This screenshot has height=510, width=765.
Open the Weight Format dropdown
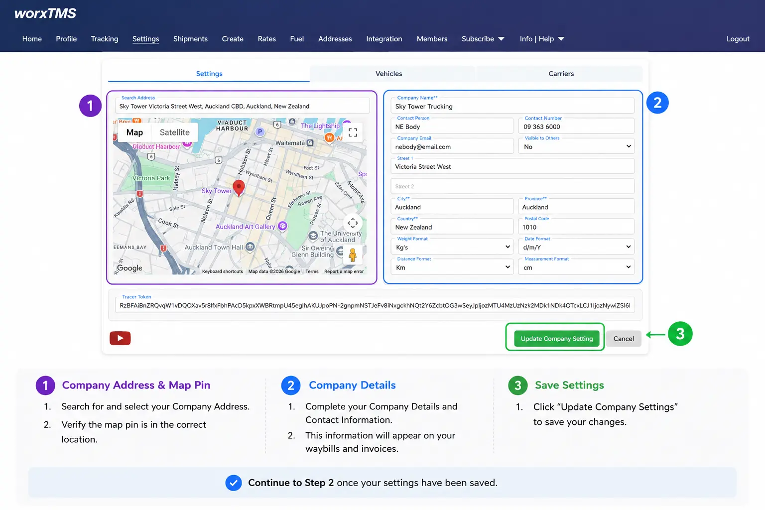pos(452,247)
